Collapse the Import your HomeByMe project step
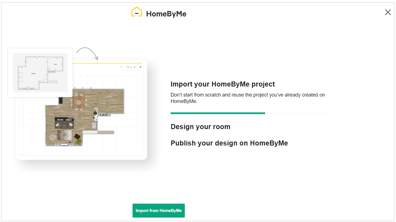 [223, 84]
